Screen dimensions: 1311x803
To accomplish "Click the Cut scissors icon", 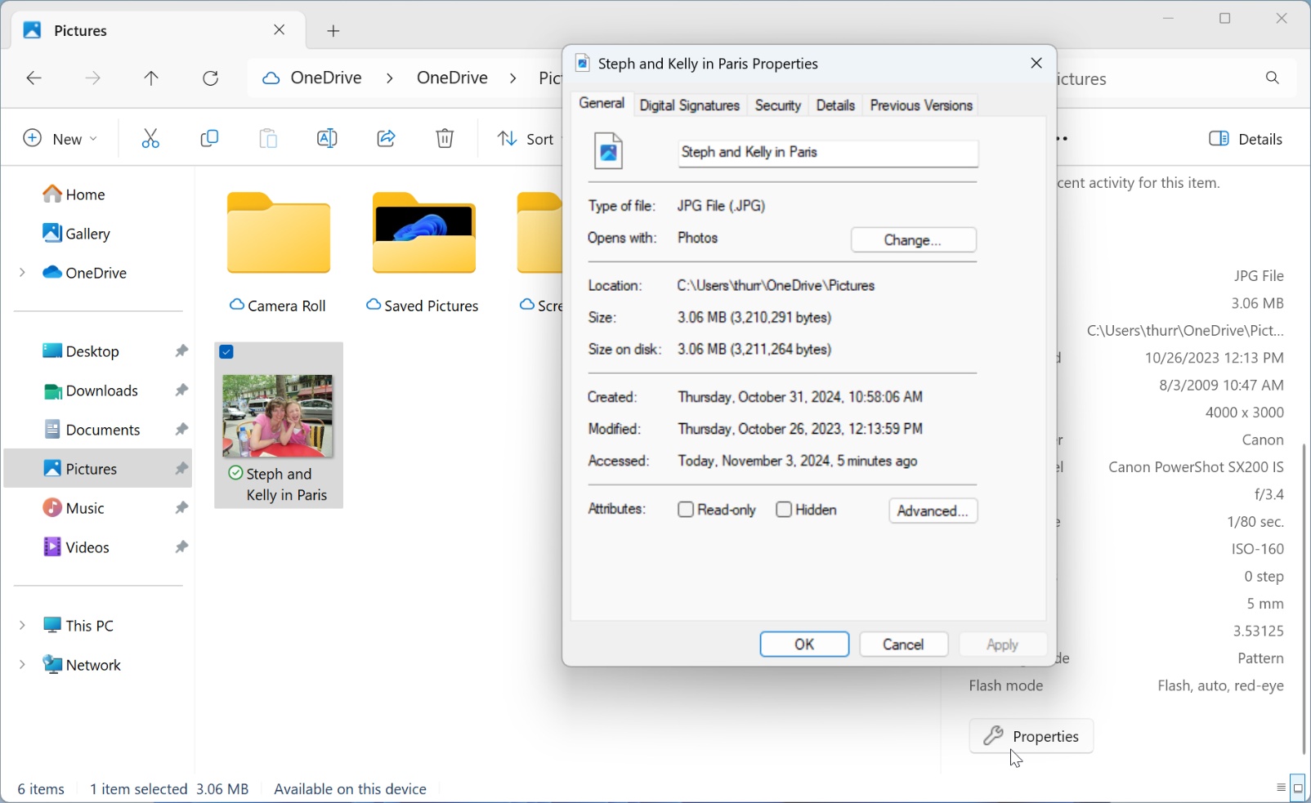I will point(150,139).
